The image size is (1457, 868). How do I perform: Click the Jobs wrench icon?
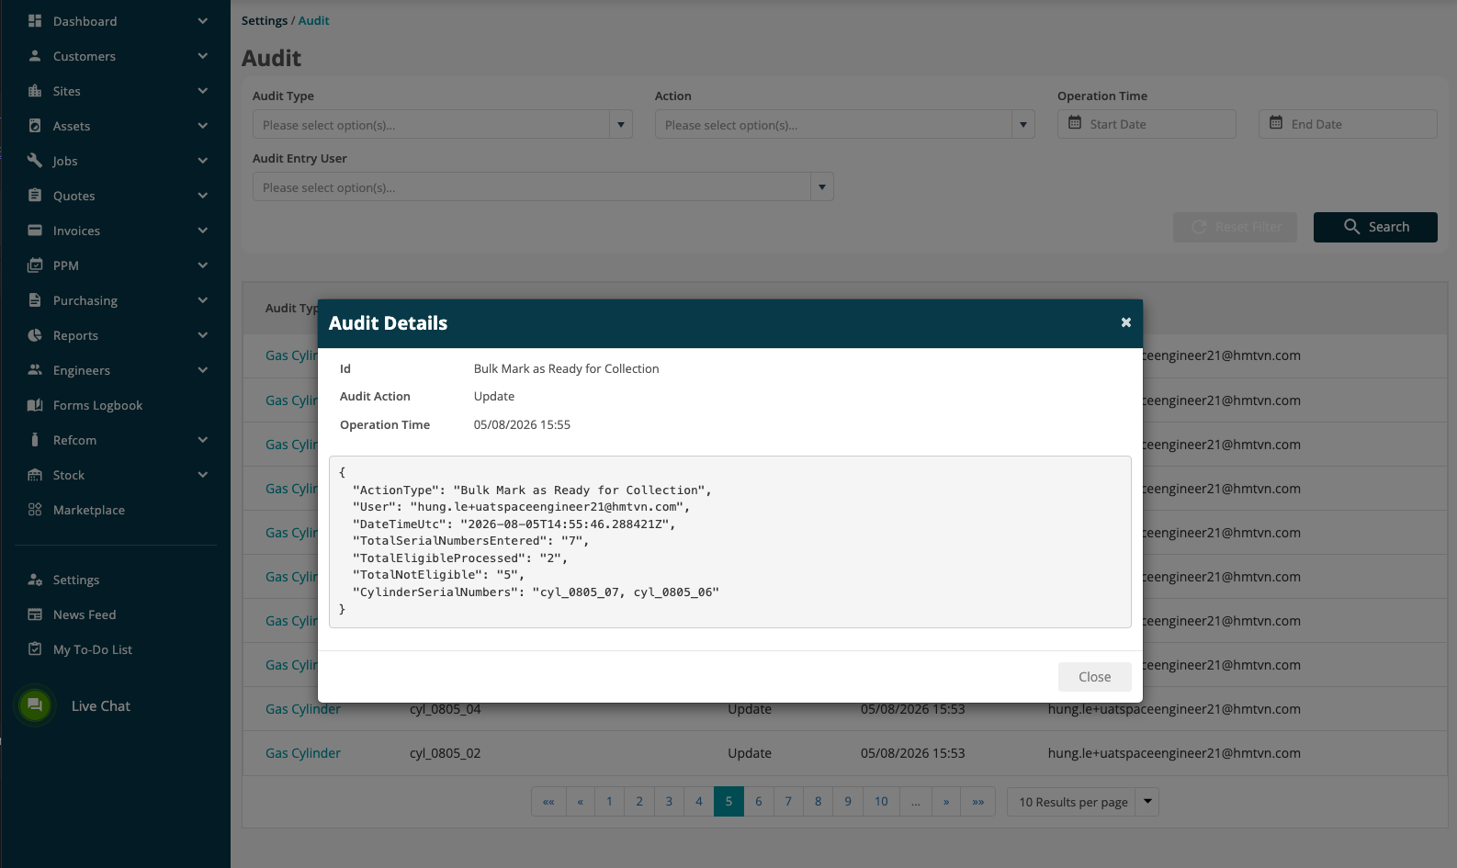coord(35,160)
